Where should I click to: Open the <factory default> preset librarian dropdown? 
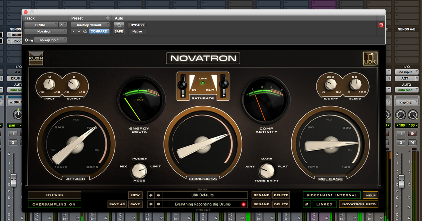point(90,25)
